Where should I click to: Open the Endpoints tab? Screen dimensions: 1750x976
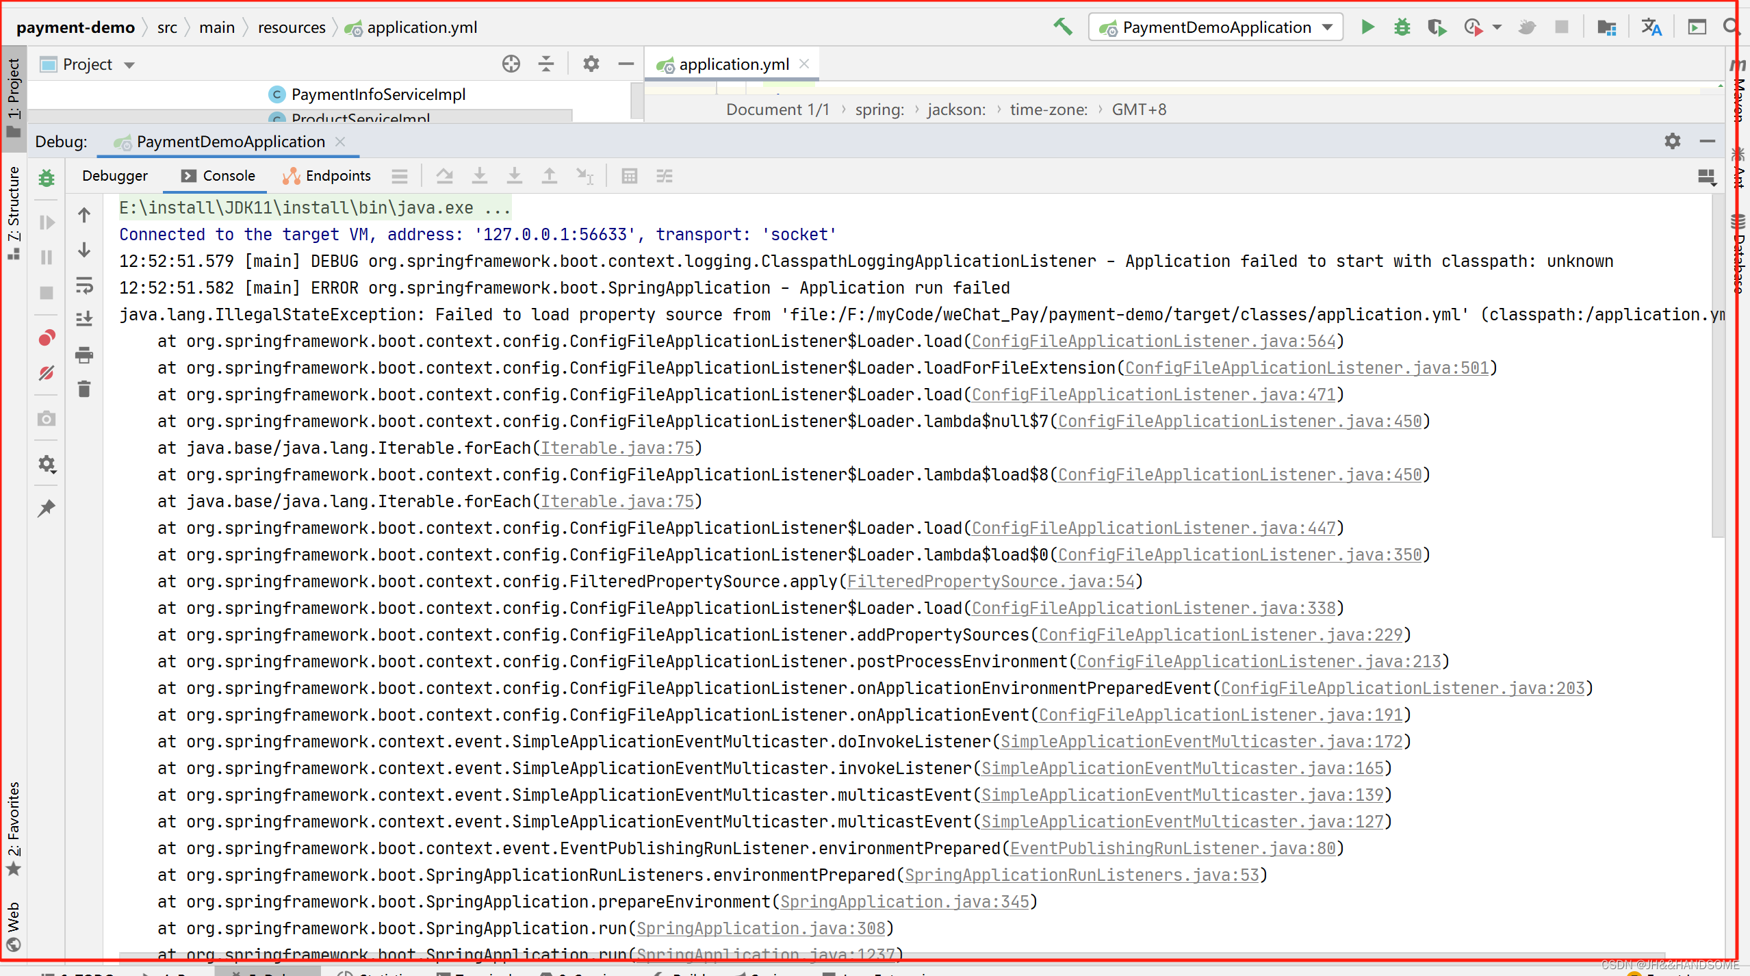326,176
